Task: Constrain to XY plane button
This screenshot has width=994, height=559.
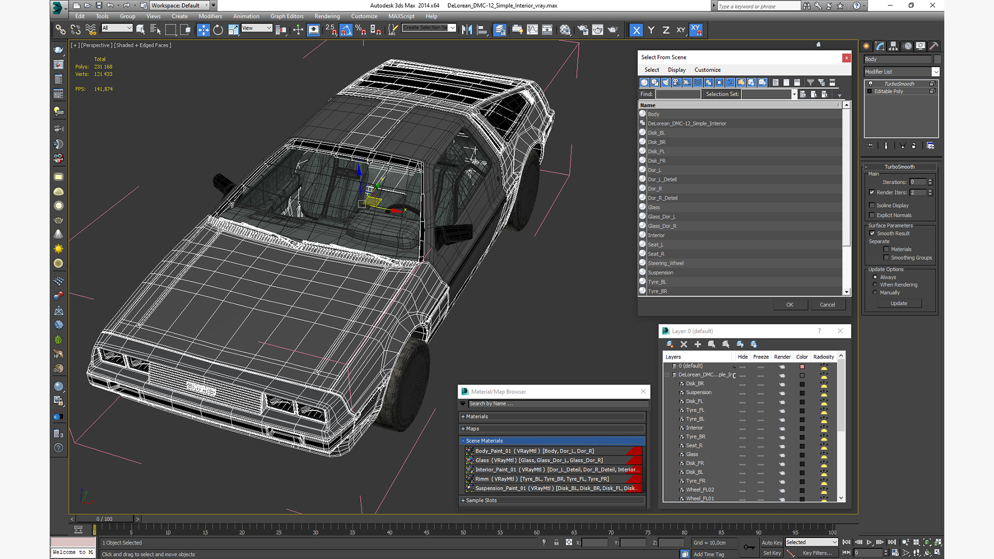Action: 680,30
